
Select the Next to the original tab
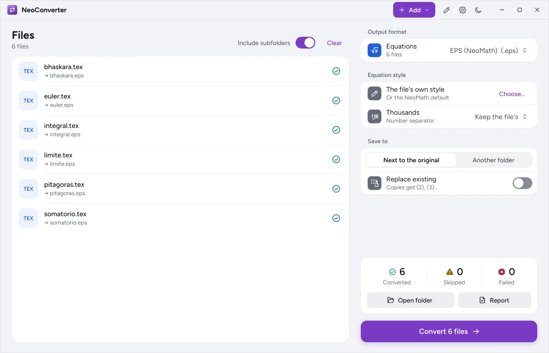(x=411, y=160)
